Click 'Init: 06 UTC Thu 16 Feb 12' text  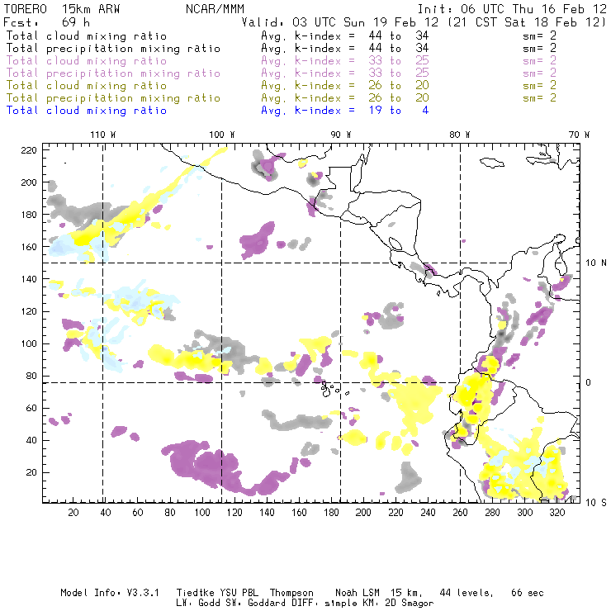(512, 9)
